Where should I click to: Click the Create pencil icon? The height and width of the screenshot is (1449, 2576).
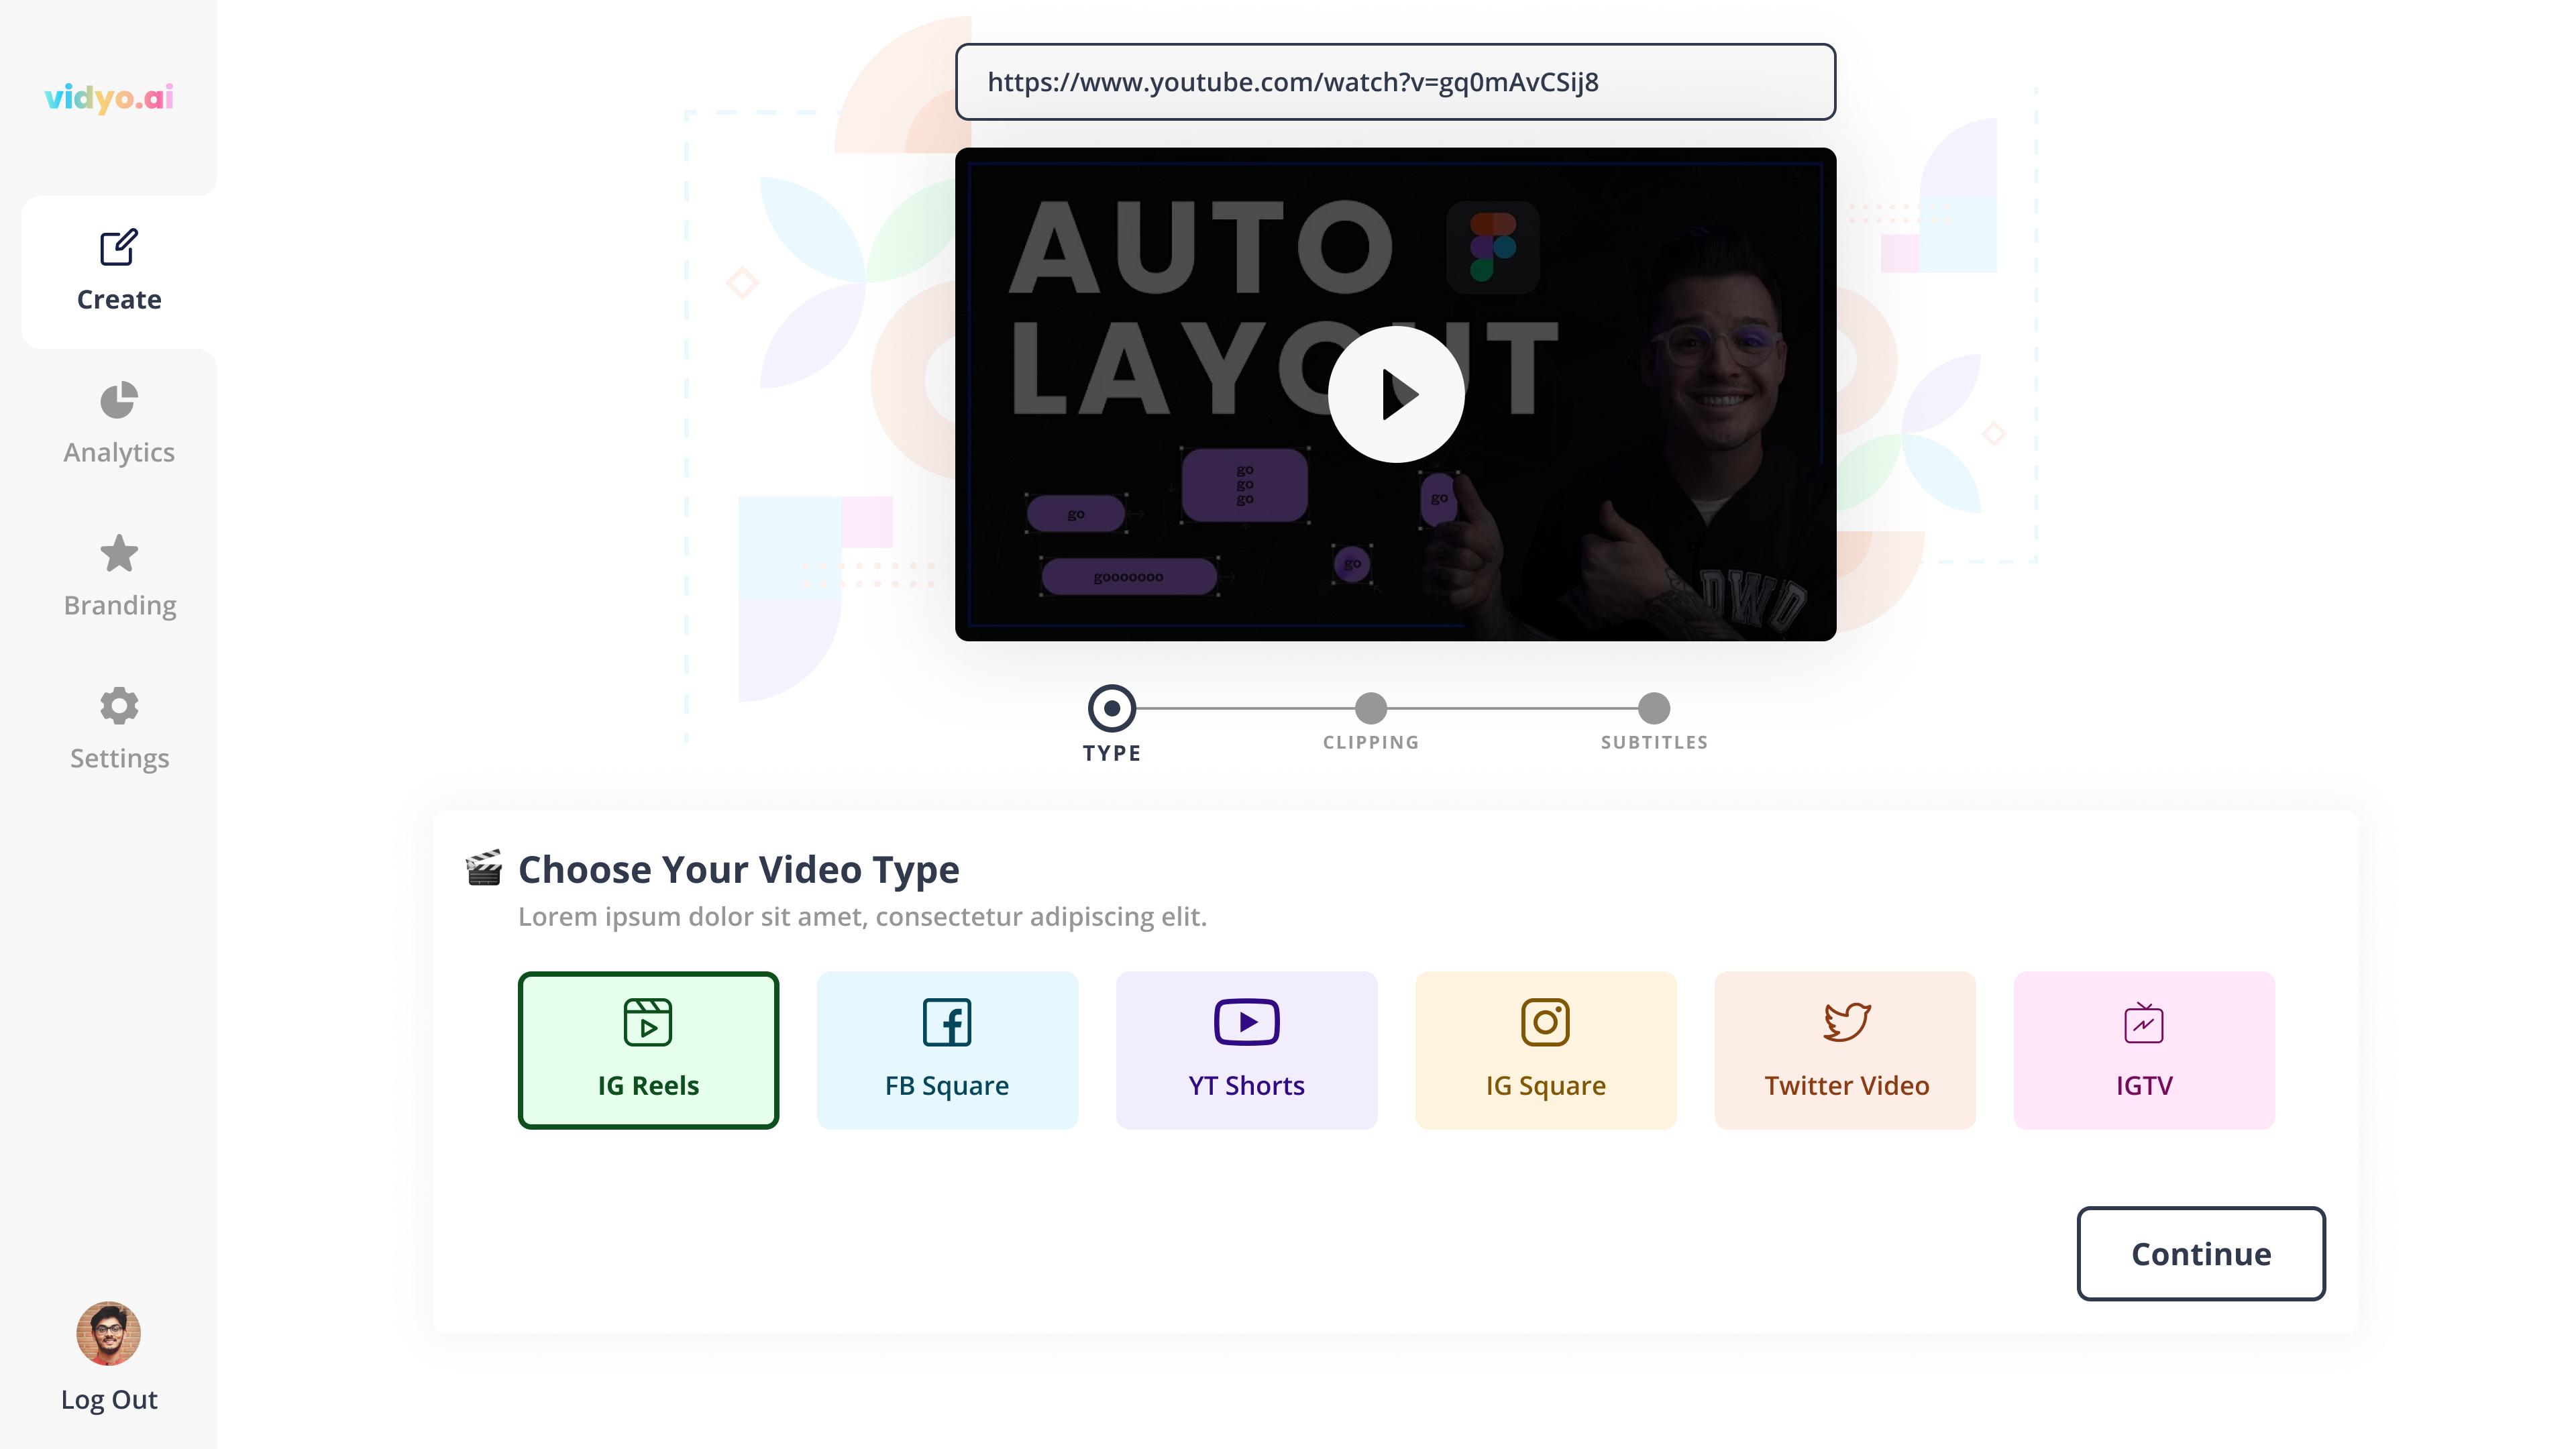[119, 247]
